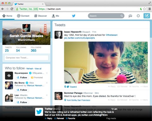Click the browser back arrow
This screenshot has height=121, width=152.
tap(3, 9)
